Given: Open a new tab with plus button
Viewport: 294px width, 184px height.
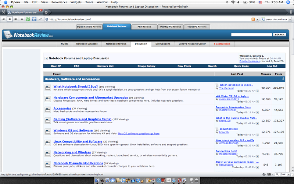Looking at the screenshot, I should coord(46,13).
